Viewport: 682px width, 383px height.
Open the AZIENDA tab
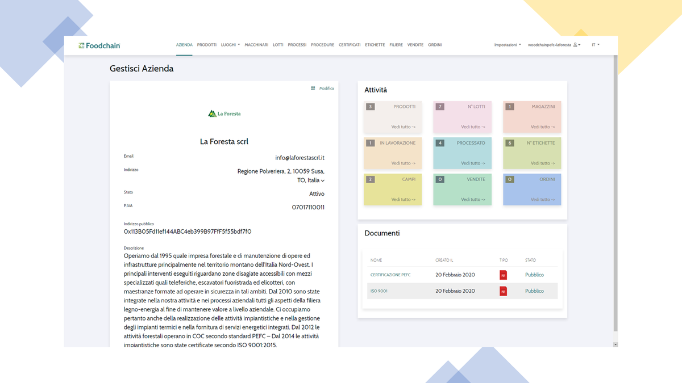[184, 45]
